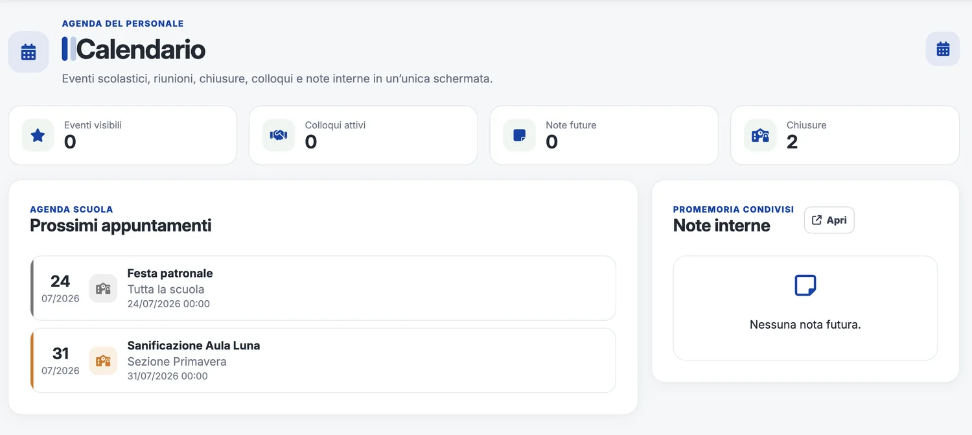The image size is (972, 435).
Task: Click the school lock icon for Chiusure
Action: 760,135
